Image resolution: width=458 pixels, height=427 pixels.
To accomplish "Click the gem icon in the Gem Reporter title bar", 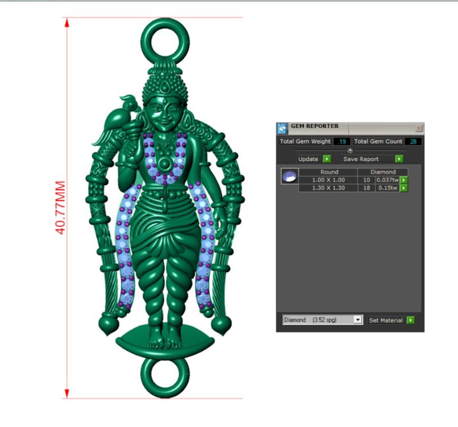I will (x=282, y=126).
